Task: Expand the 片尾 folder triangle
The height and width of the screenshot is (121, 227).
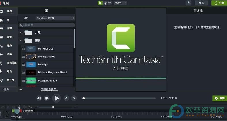Action: 20,33
